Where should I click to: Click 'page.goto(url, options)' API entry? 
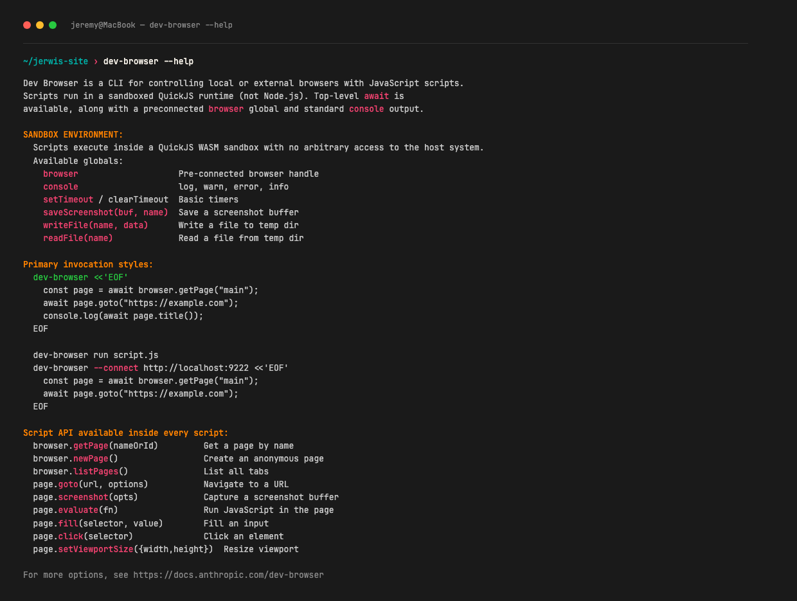click(91, 485)
